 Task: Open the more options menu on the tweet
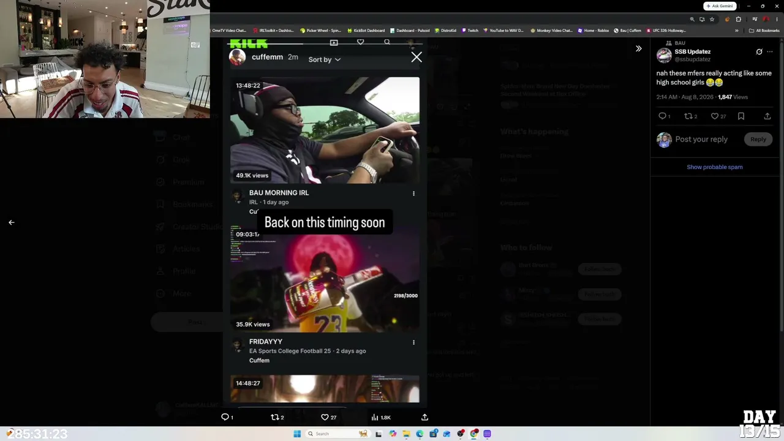pyautogui.click(x=770, y=52)
